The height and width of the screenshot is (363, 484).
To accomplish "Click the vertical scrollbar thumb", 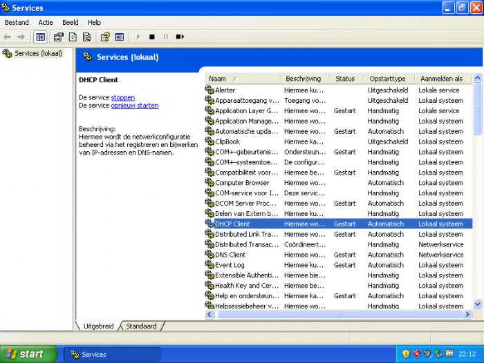I will click(x=478, y=108).
